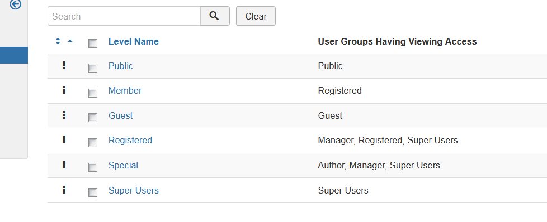Click the back arrow circle icon
547x222 pixels.
tap(15, 4)
